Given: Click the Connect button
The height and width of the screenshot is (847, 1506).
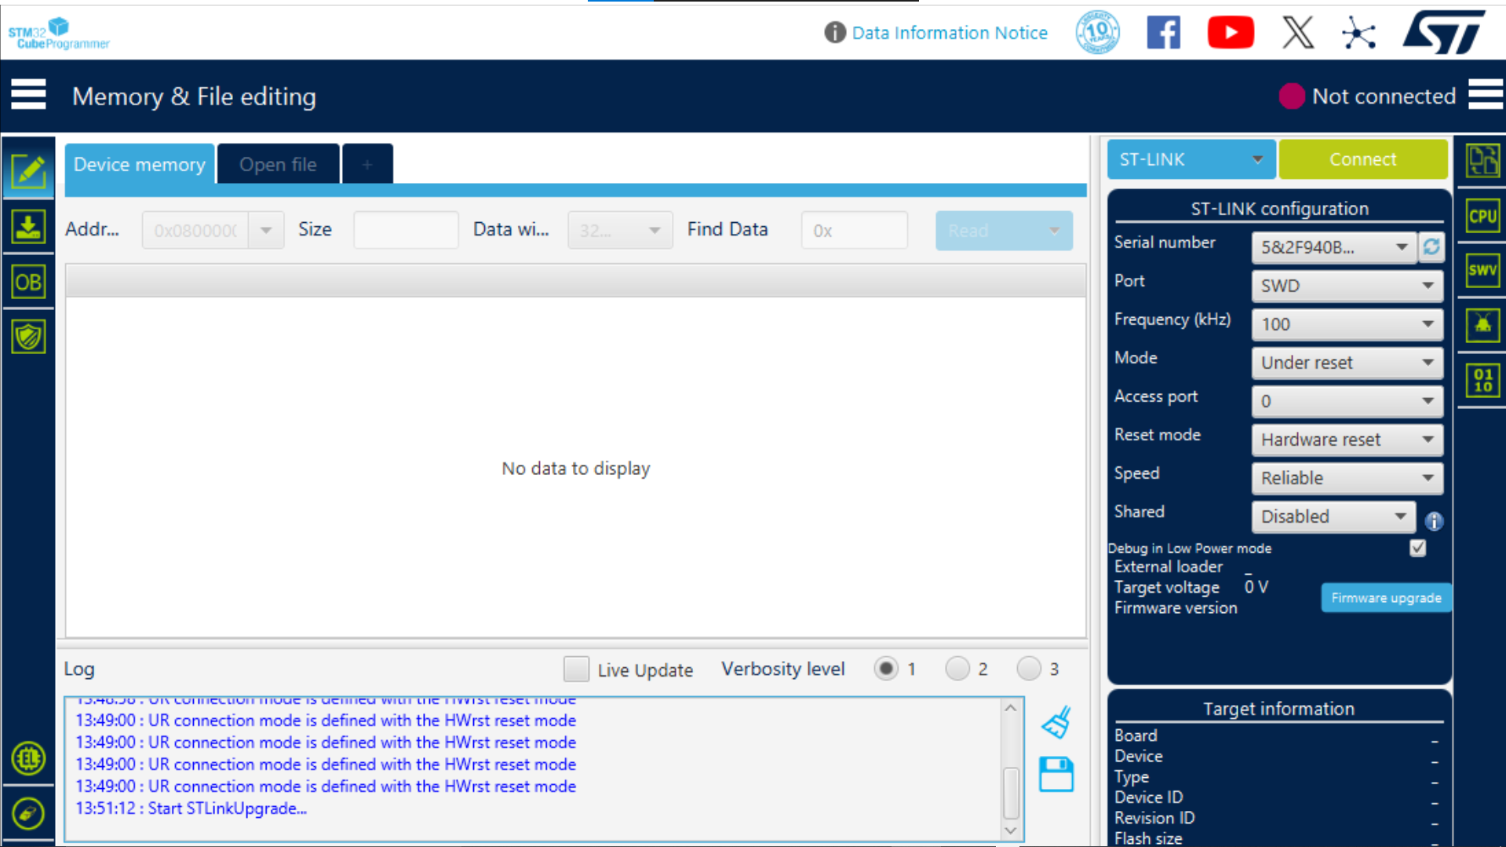Looking at the screenshot, I should point(1363,159).
